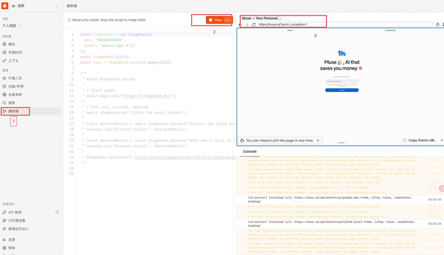Click the muse.ai URL address field
Screen dimensions: 444x255
pos(345,25)
